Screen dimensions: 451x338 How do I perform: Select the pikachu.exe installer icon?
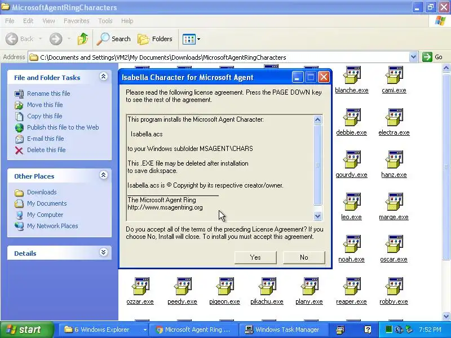click(267, 287)
